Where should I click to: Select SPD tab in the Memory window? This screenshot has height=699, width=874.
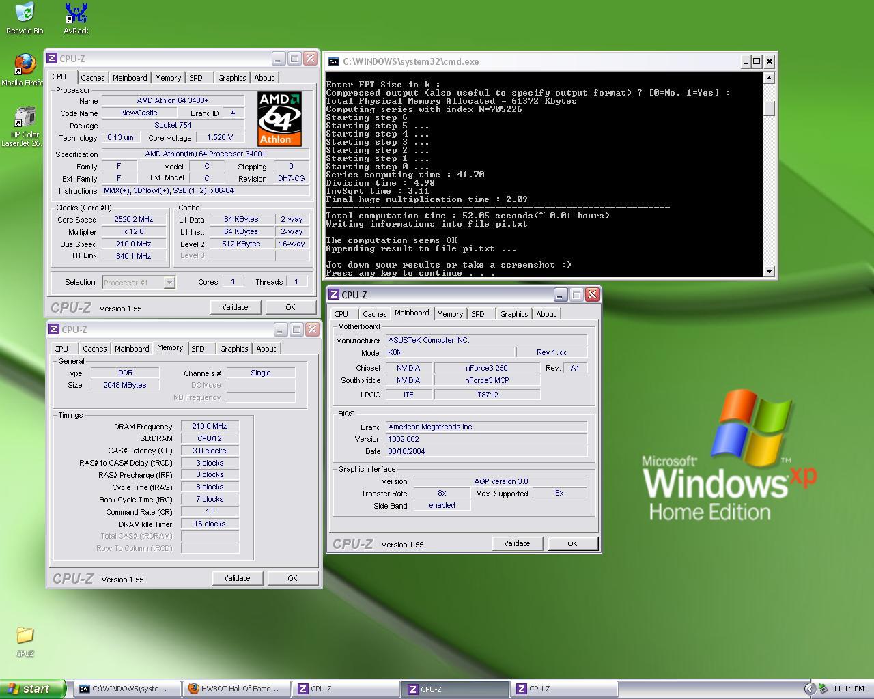(x=198, y=349)
